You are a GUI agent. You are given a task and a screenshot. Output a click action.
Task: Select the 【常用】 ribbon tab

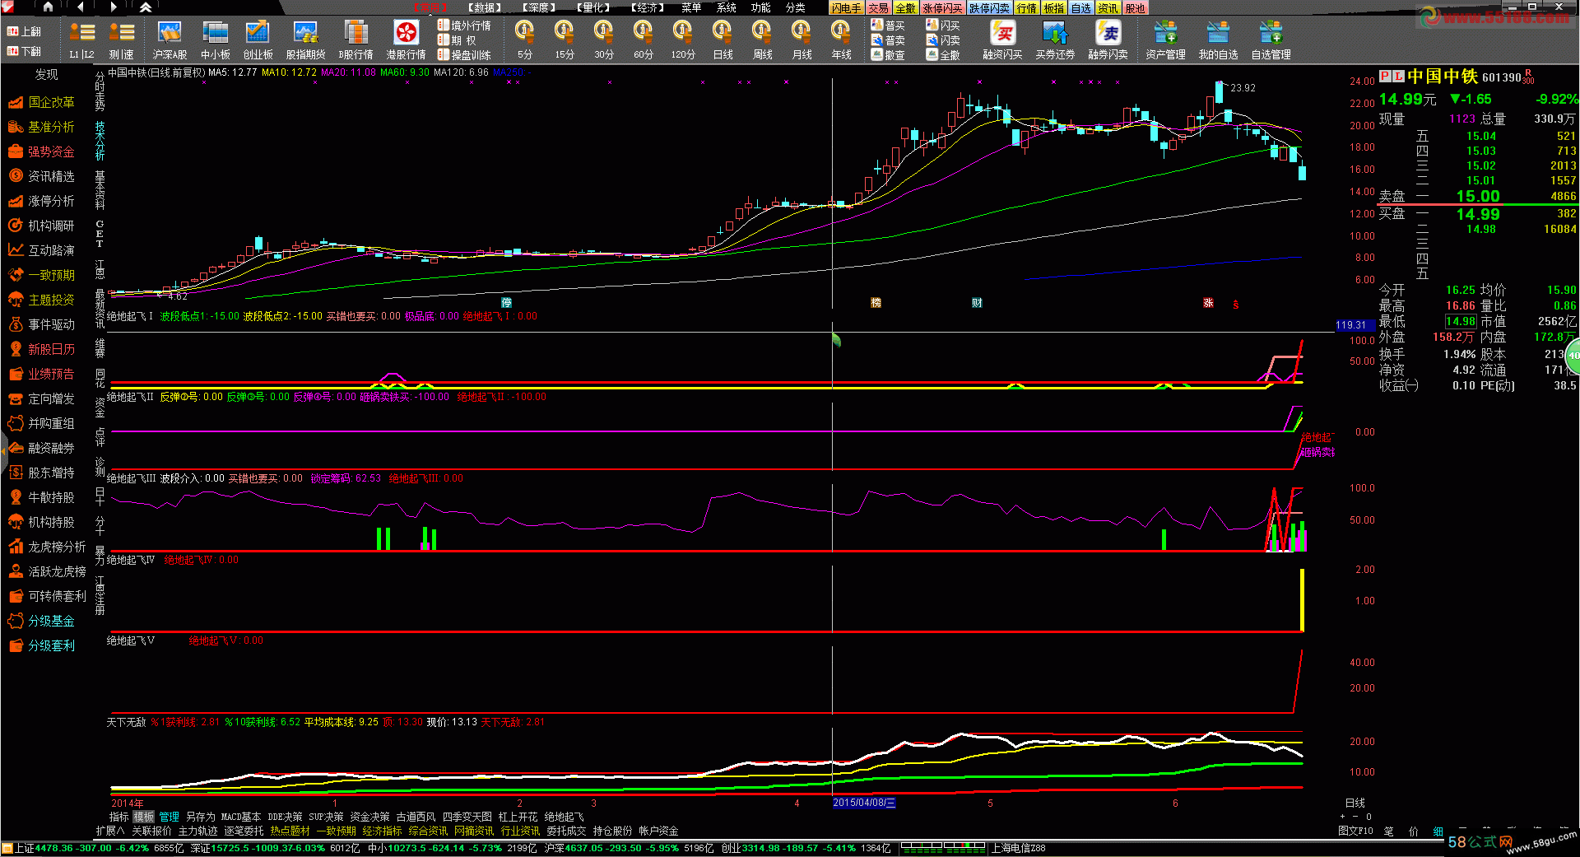(x=430, y=7)
